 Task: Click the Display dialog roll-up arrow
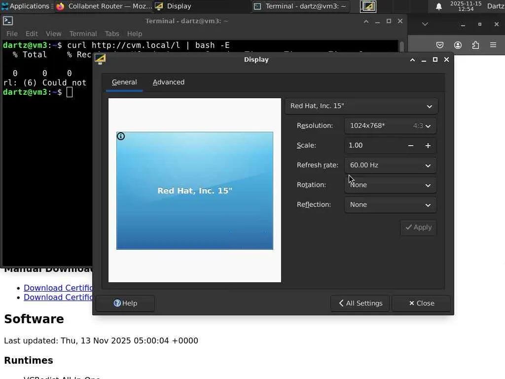click(412, 60)
